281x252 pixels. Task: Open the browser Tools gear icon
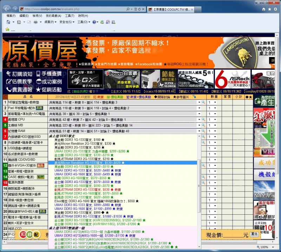pyautogui.click(x=275, y=9)
